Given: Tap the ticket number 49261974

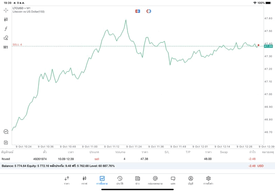Looking at the screenshot, I should click(40, 159).
